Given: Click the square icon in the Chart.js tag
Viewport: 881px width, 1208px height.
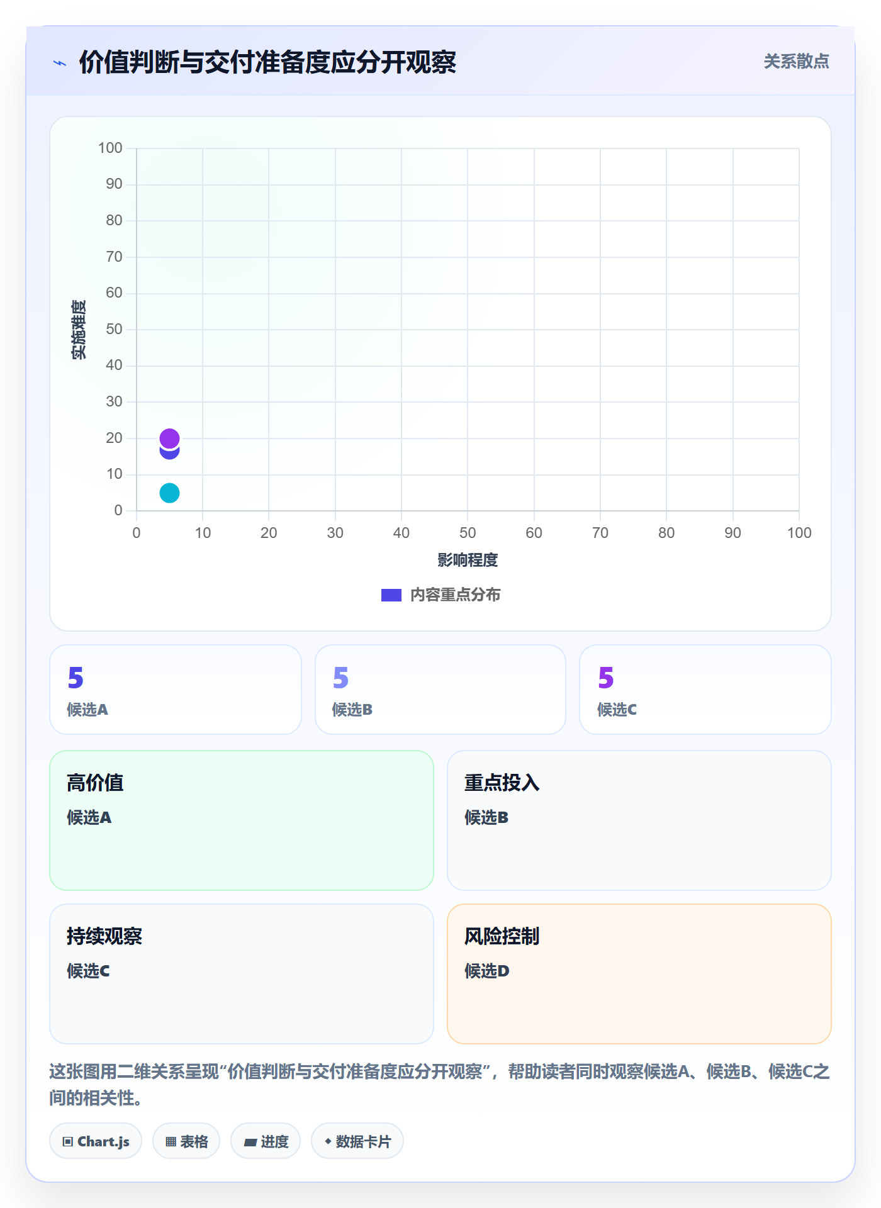Looking at the screenshot, I should [x=68, y=1141].
